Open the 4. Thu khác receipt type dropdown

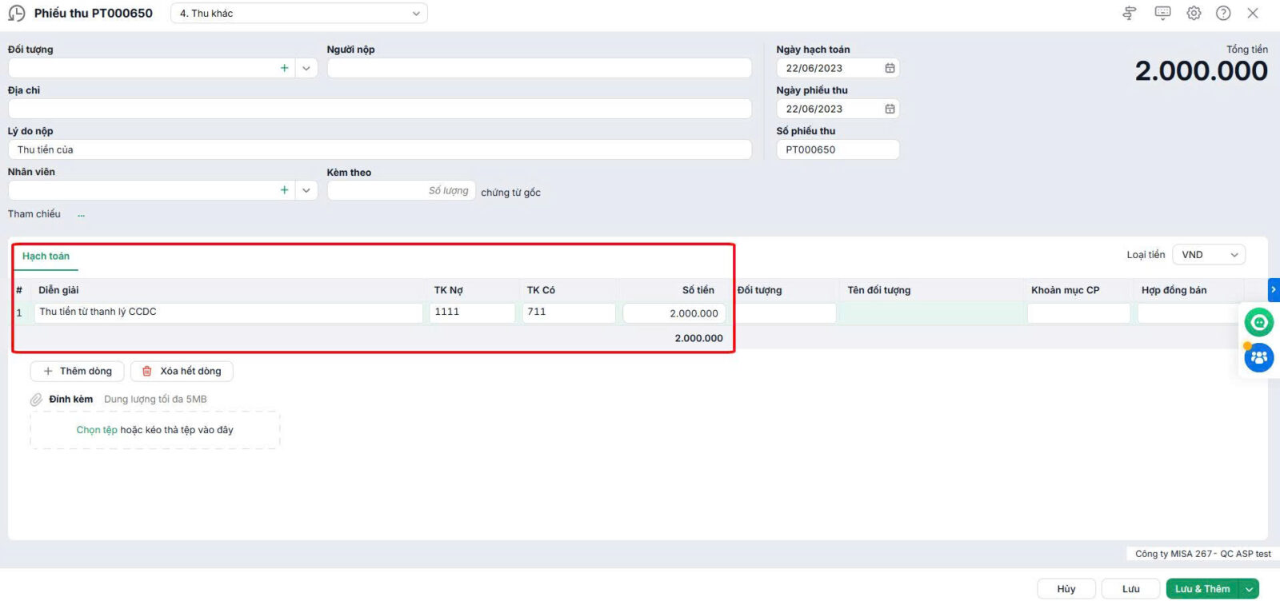(x=299, y=14)
